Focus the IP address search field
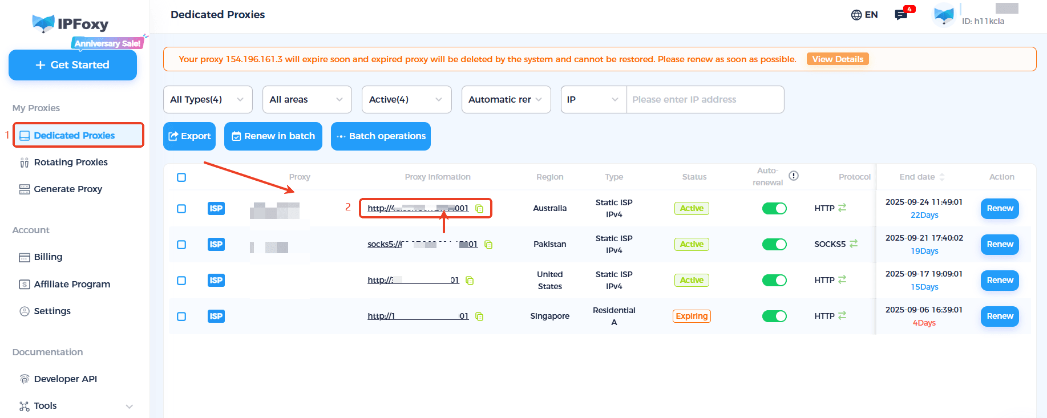The image size is (1047, 418). pyautogui.click(x=705, y=100)
